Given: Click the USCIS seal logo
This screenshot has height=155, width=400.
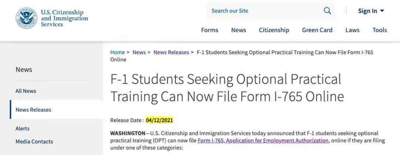Looking at the screenshot, I should (26, 18).
